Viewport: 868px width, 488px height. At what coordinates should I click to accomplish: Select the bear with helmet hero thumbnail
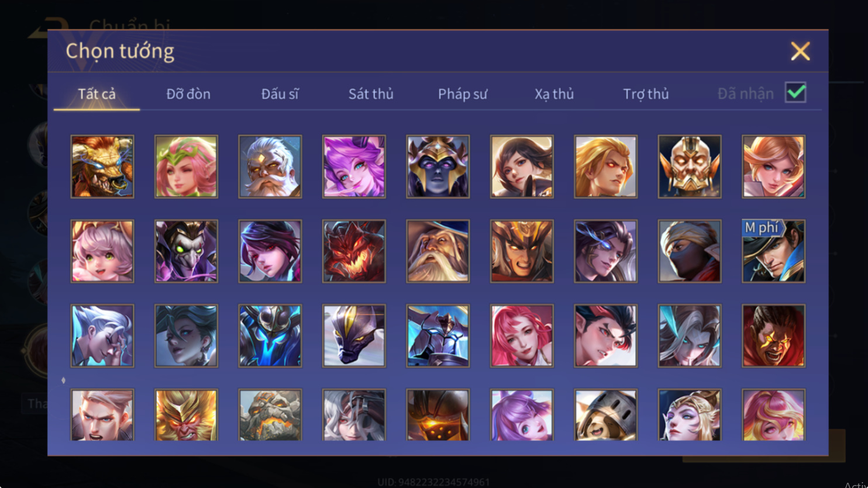606,415
